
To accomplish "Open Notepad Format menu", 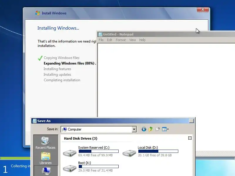I will tap(121, 40).
